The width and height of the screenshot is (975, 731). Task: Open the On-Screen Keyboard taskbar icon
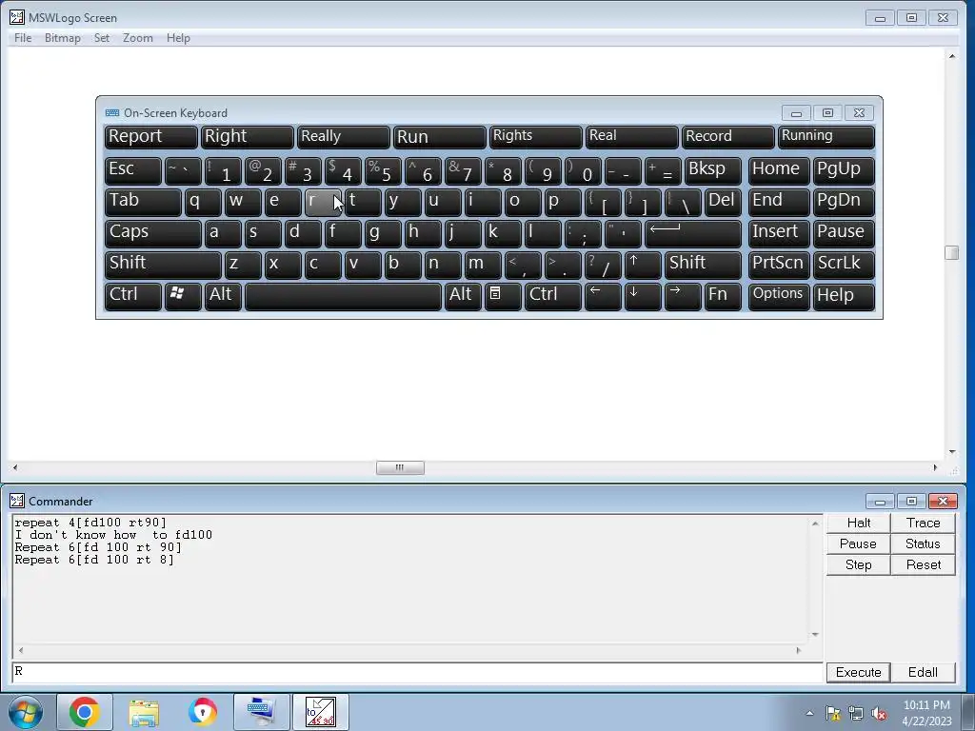261,712
